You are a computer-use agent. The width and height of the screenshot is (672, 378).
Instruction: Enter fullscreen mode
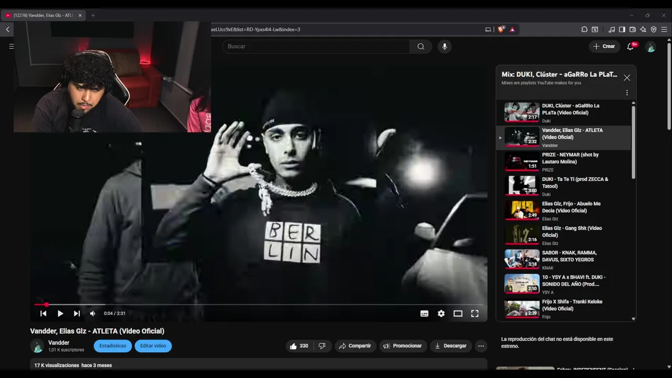pyautogui.click(x=475, y=313)
